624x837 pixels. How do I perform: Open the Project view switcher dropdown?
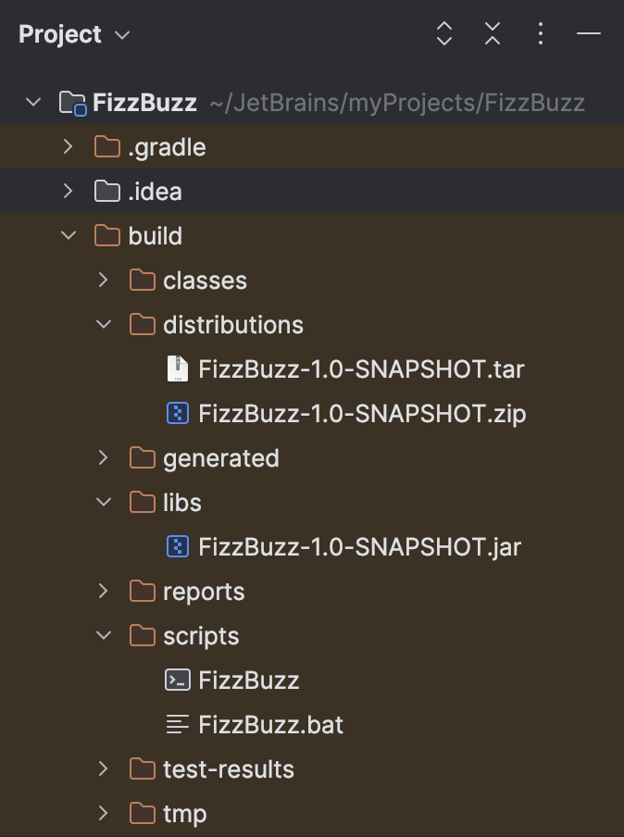74,33
